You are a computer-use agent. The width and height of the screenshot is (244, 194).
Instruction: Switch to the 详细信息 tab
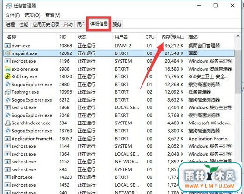(99, 24)
